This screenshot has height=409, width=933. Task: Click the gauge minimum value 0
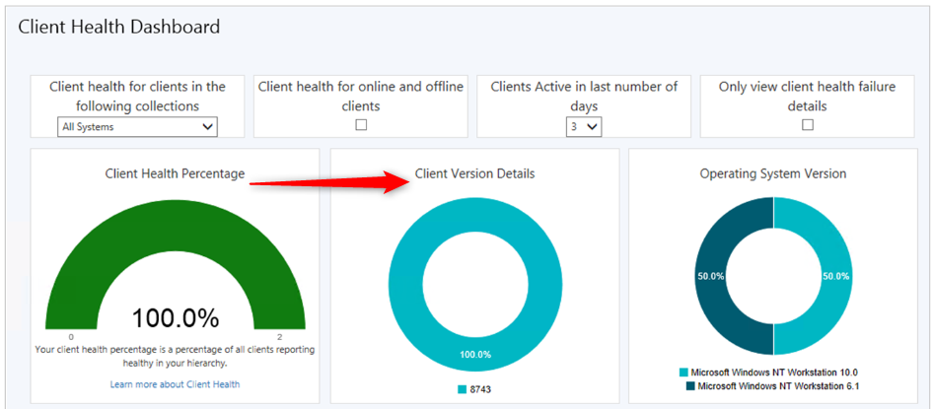click(71, 336)
